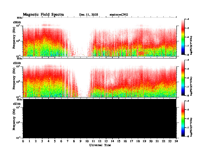Click the "32Hz" label above the dD/dt panel

click(20, 58)
